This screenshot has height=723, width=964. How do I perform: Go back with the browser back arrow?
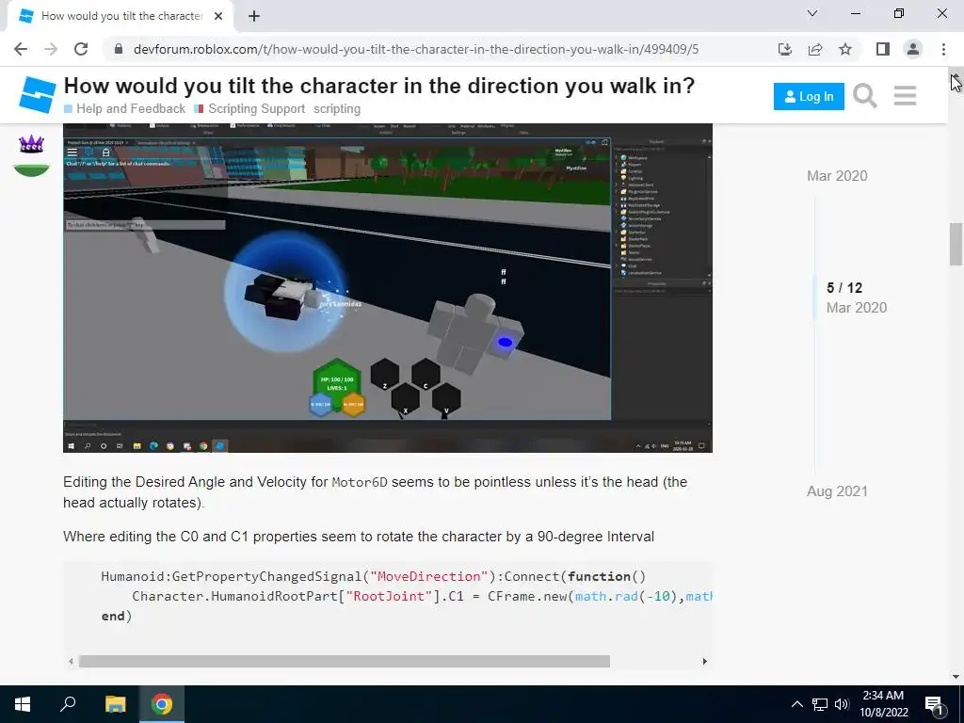(x=21, y=49)
